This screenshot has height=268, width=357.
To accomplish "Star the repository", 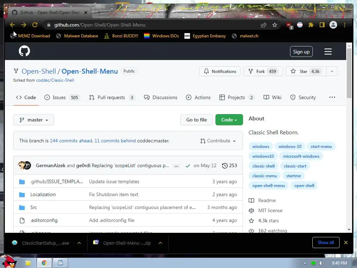I will (306, 71).
